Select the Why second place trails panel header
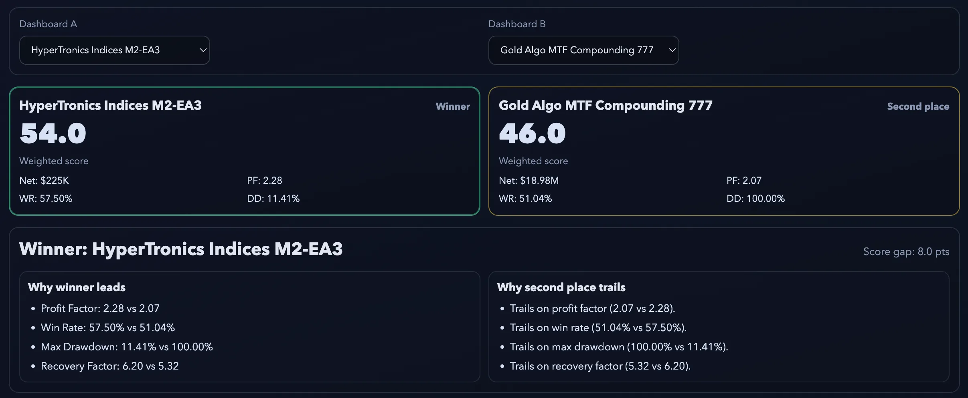 tap(561, 287)
